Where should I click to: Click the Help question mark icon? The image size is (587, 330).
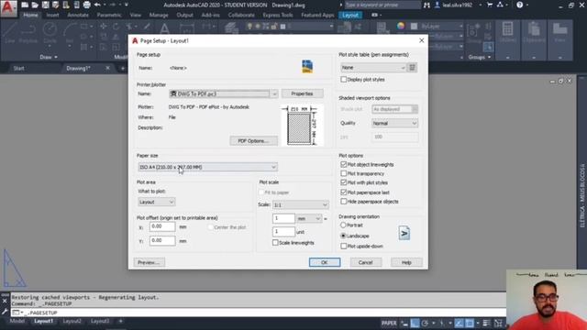tap(520, 5)
